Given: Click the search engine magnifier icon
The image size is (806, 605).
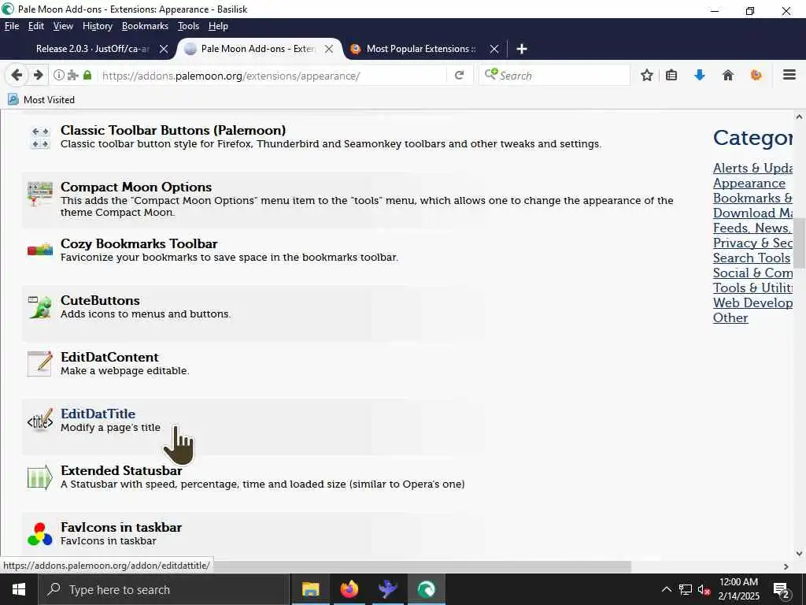Looking at the screenshot, I should pyautogui.click(x=491, y=75).
